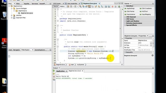166x93 pixels.
Task: Open the back-history dropdown arrow in editor toolbar
Action: 73,6
